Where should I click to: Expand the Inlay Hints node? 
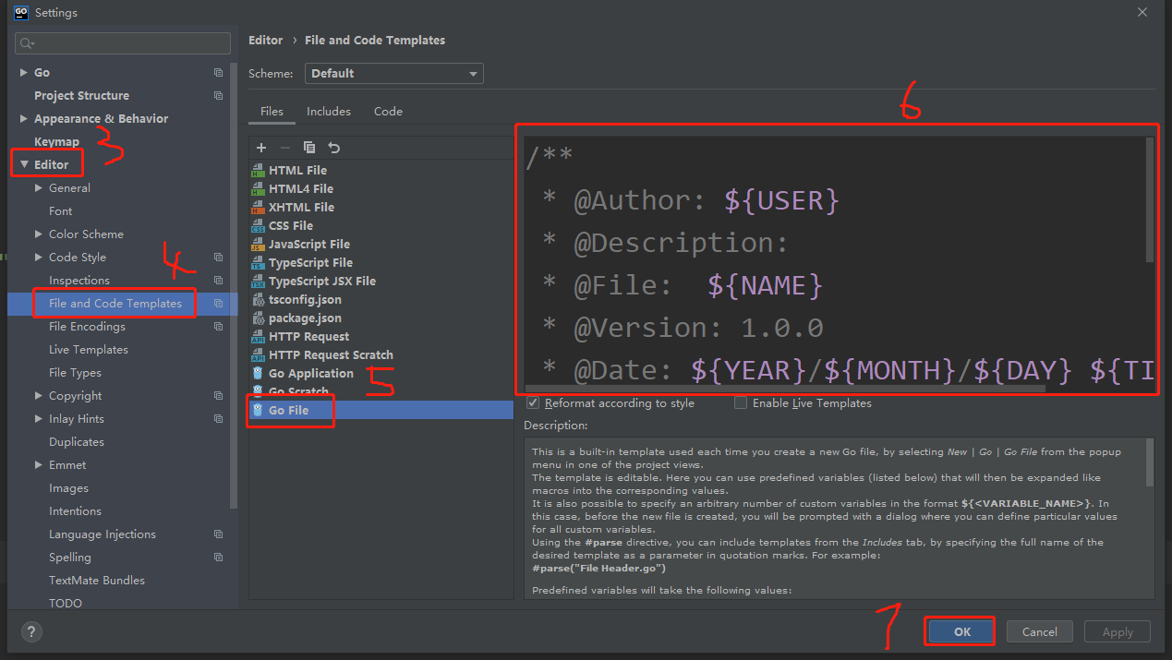coord(39,418)
